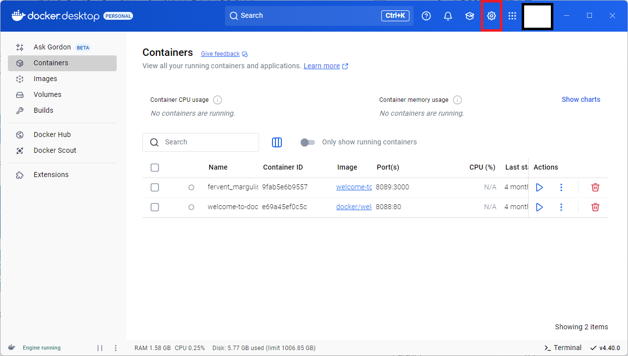Check the checkbox for fervent_margulis
628x356 pixels.
pyautogui.click(x=155, y=187)
